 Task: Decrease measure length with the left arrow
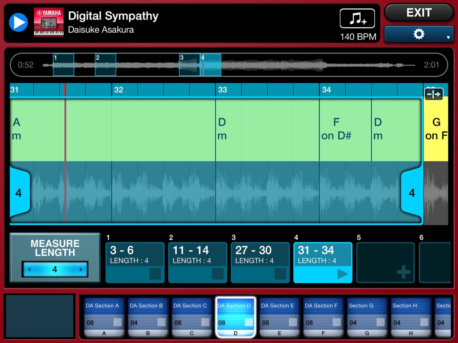pos(30,269)
